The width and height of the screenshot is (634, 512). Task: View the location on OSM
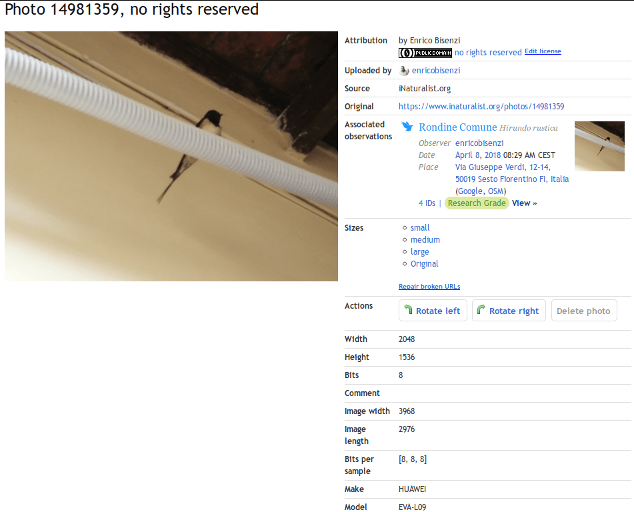point(496,191)
